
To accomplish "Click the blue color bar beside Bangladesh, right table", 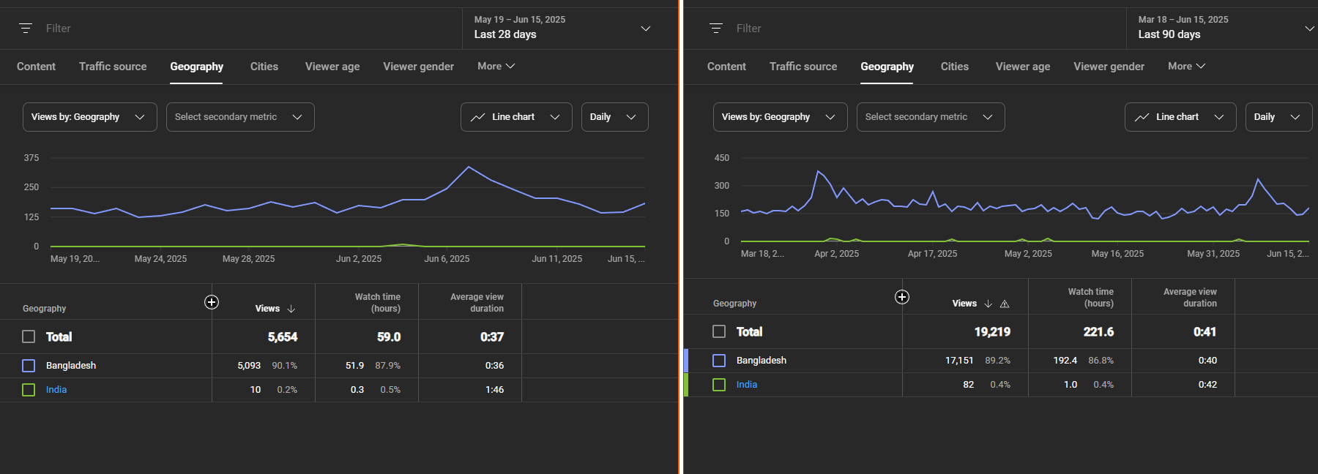I will [x=686, y=361].
